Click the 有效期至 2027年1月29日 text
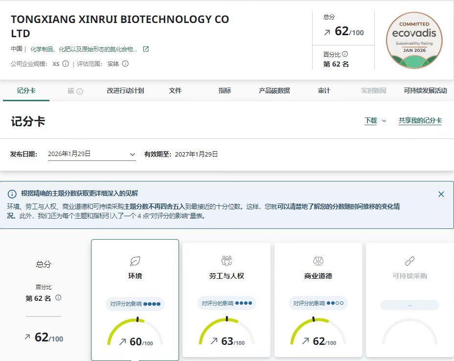454x361 pixels. [181, 154]
